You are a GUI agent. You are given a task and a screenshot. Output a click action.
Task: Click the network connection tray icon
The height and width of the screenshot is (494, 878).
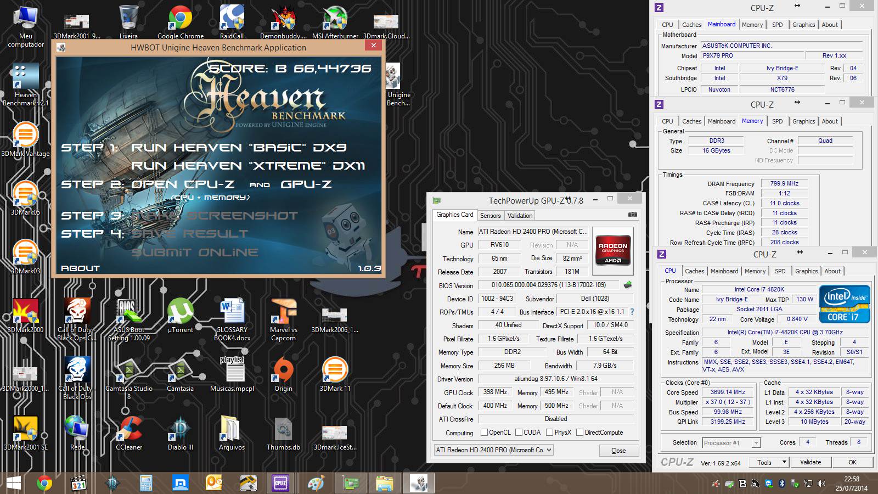(808, 484)
